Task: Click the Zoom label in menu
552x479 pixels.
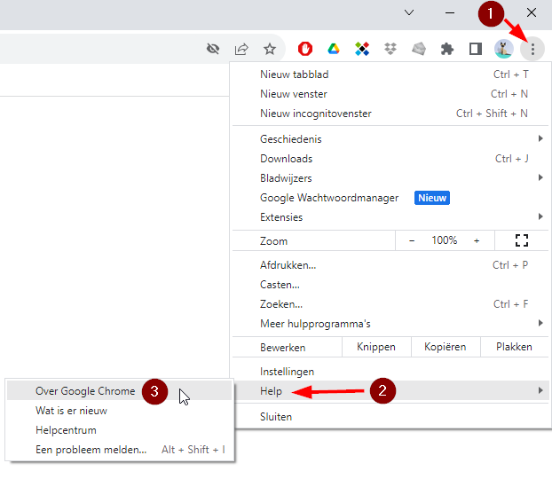Action: pyautogui.click(x=273, y=241)
